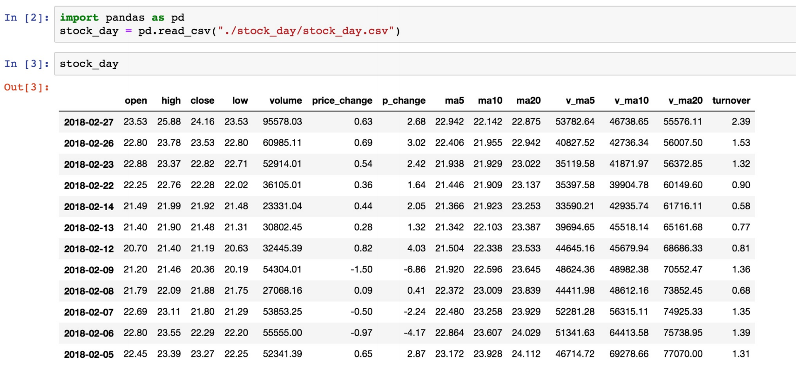Click volume value 95578.03
The height and width of the screenshot is (369, 805).
click(x=282, y=122)
